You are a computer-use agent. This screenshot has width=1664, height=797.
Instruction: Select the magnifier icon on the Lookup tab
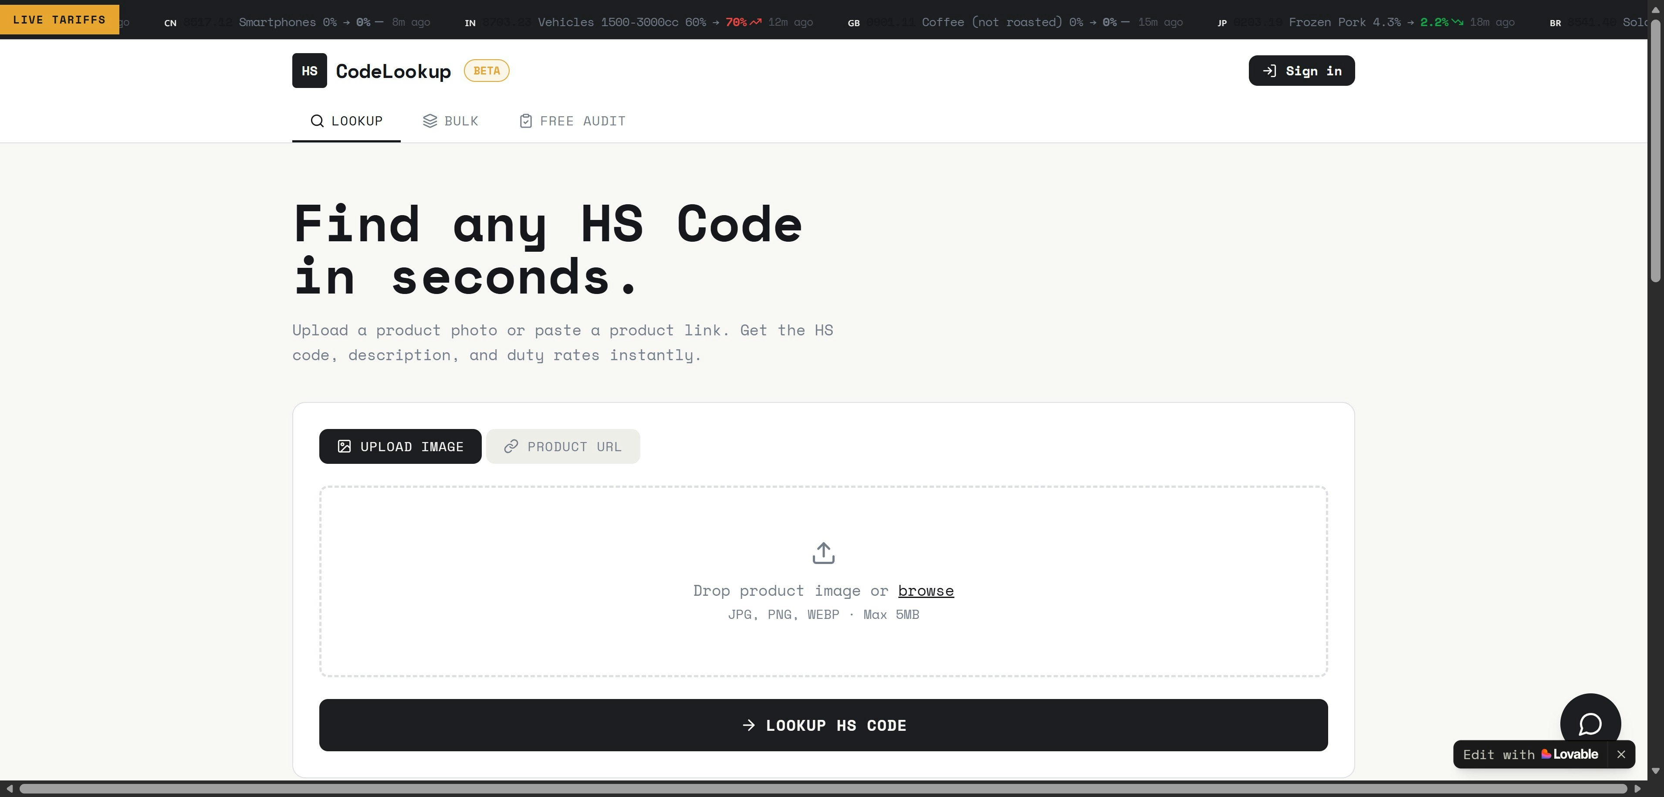[x=317, y=121]
